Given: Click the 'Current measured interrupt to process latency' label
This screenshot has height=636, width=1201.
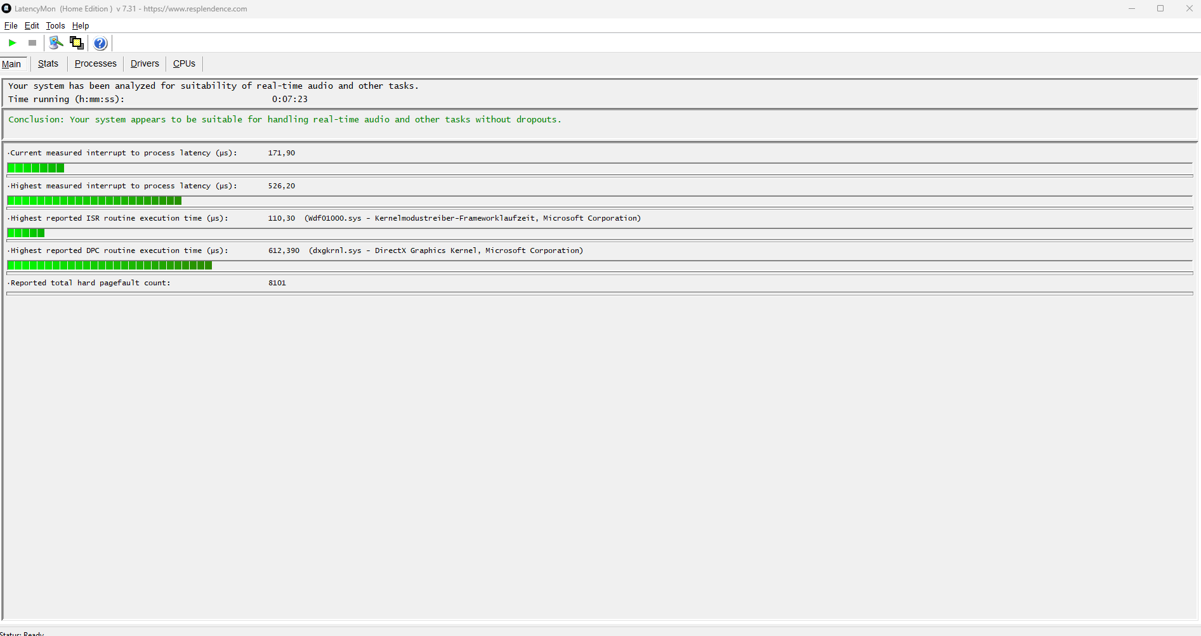Looking at the screenshot, I should pyautogui.click(x=122, y=153).
